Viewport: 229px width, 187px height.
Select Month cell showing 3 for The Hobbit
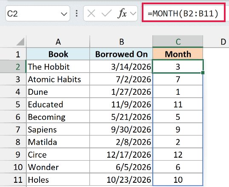pos(178,67)
